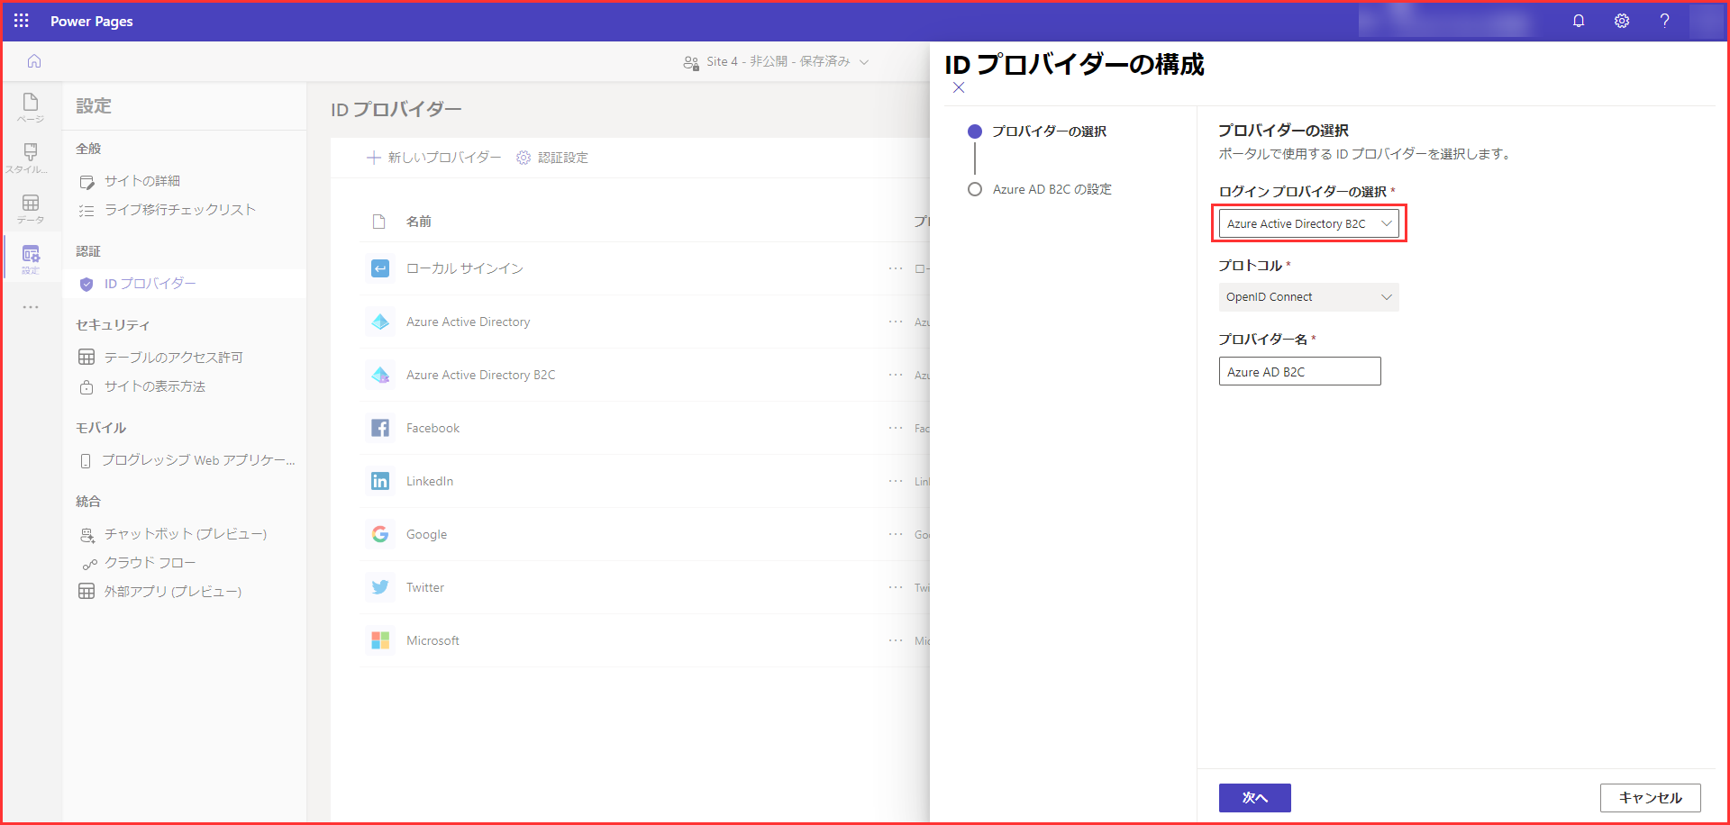Viewport: 1730px width, 825px height.
Task: Open more options for Google row
Action: [x=896, y=534]
